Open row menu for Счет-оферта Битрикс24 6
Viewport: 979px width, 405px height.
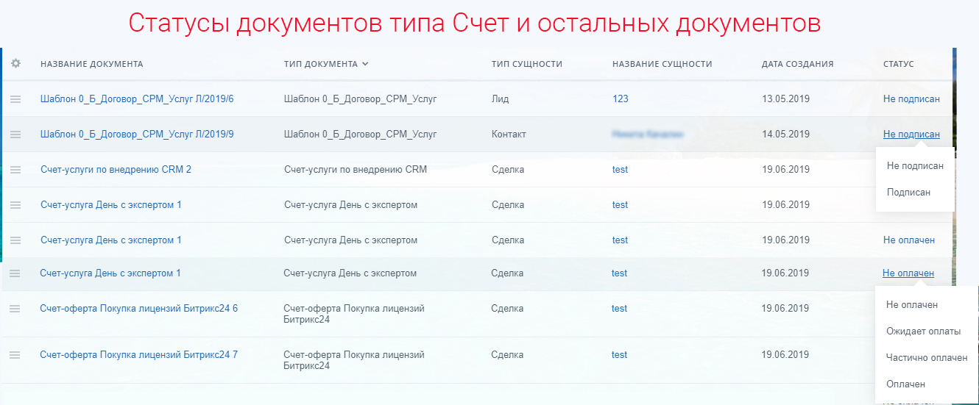[15, 309]
